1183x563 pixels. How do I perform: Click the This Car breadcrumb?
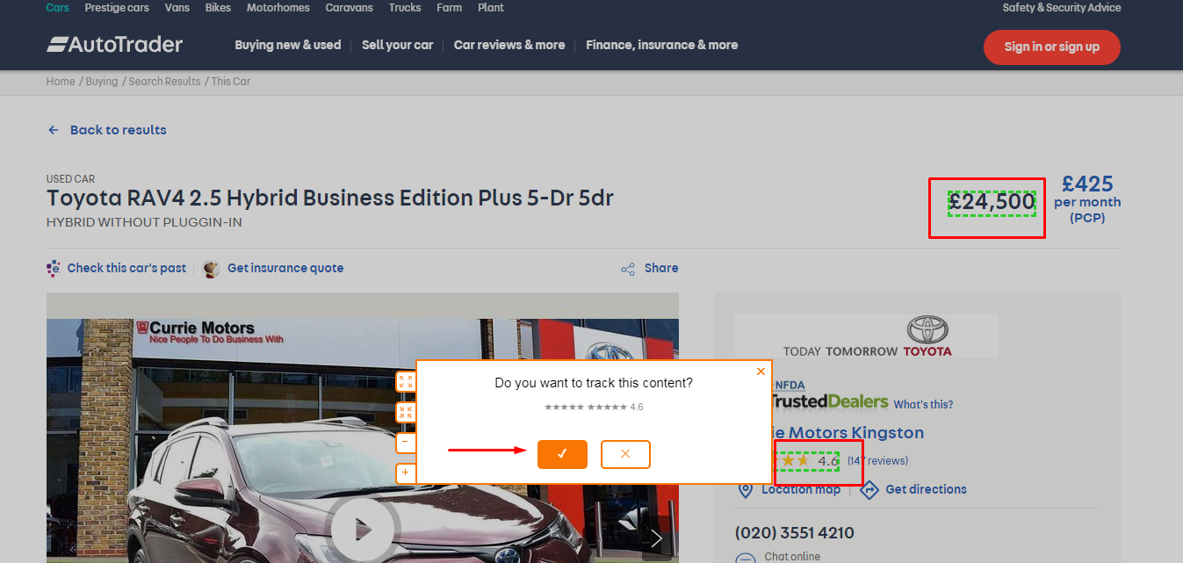231,82
